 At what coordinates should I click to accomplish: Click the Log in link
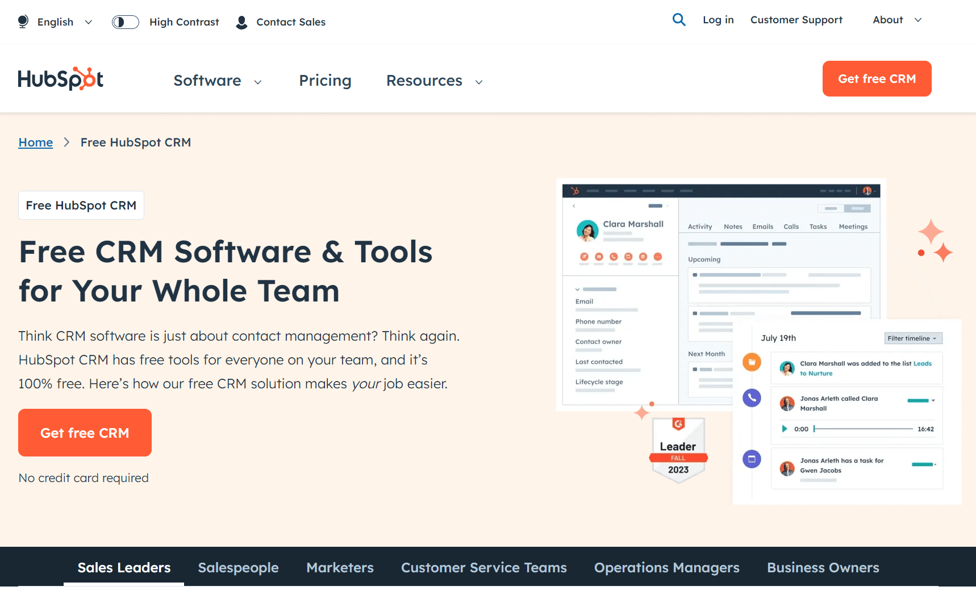(718, 20)
